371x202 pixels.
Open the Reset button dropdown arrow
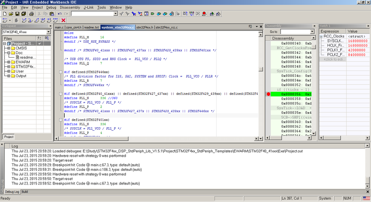[10, 20]
